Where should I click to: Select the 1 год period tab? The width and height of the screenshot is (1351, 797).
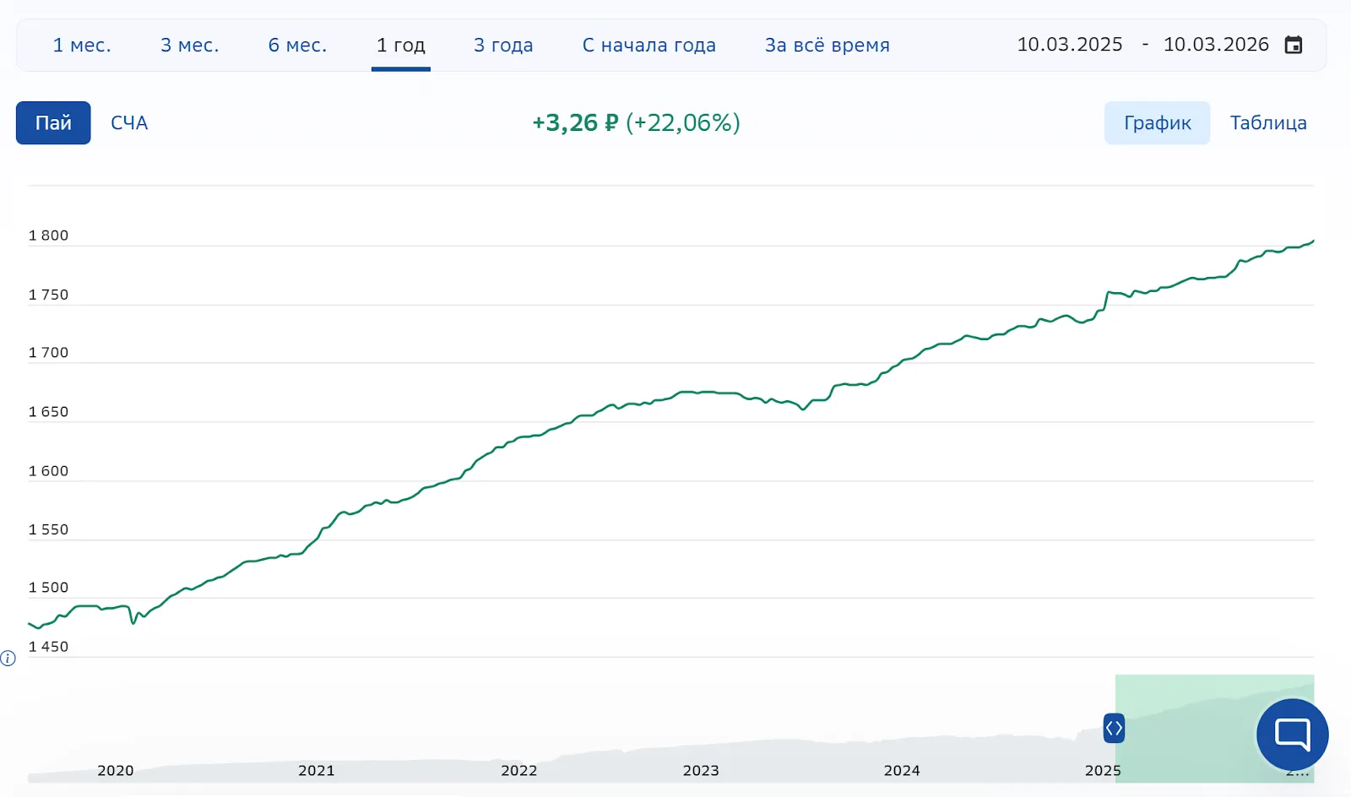tap(401, 45)
